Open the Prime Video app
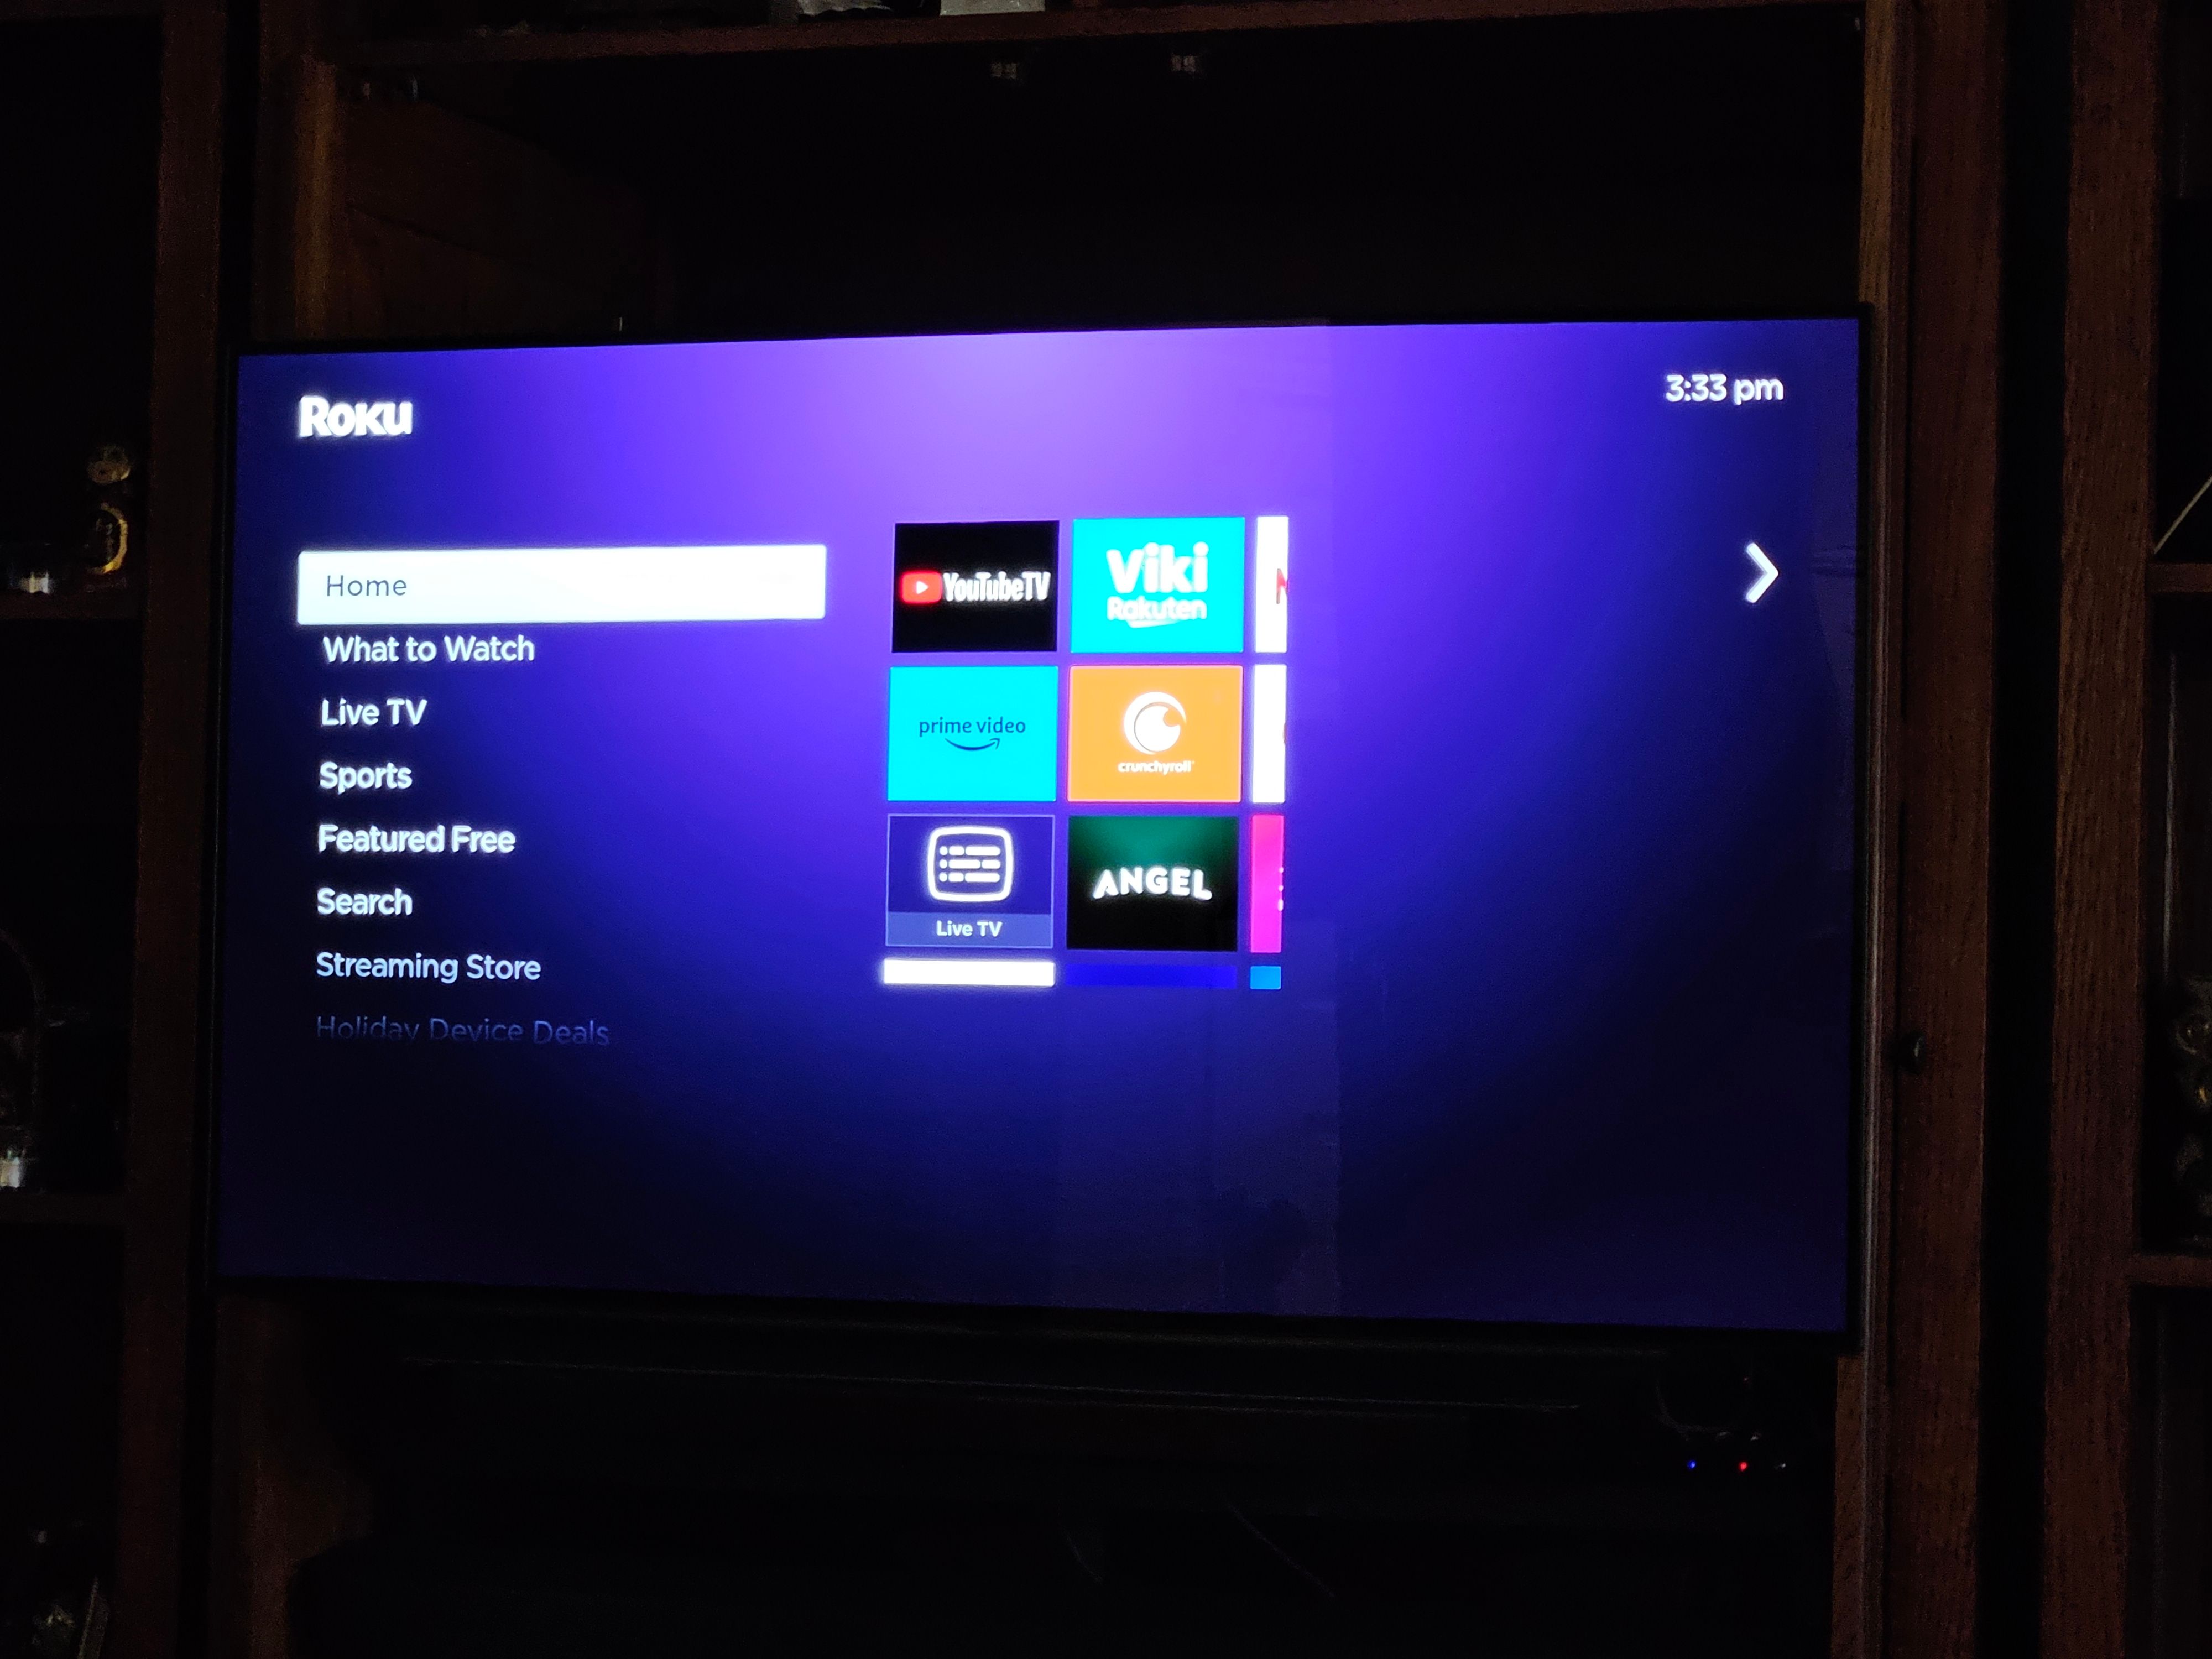 pos(970,728)
